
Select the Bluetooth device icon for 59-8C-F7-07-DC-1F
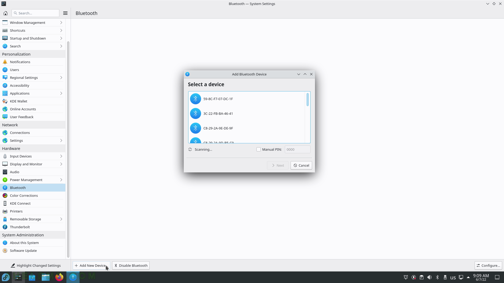[195, 99]
